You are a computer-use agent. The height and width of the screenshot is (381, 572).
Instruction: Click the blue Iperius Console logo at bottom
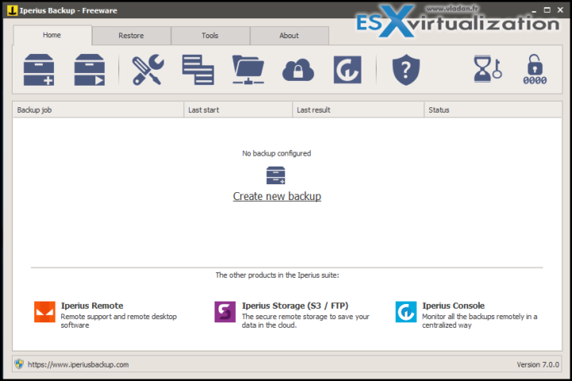click(406, 312)
